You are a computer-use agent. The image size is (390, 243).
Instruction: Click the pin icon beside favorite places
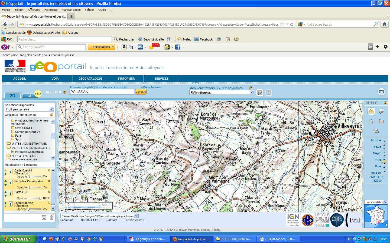pyautogui.click(x=260, y=93)
